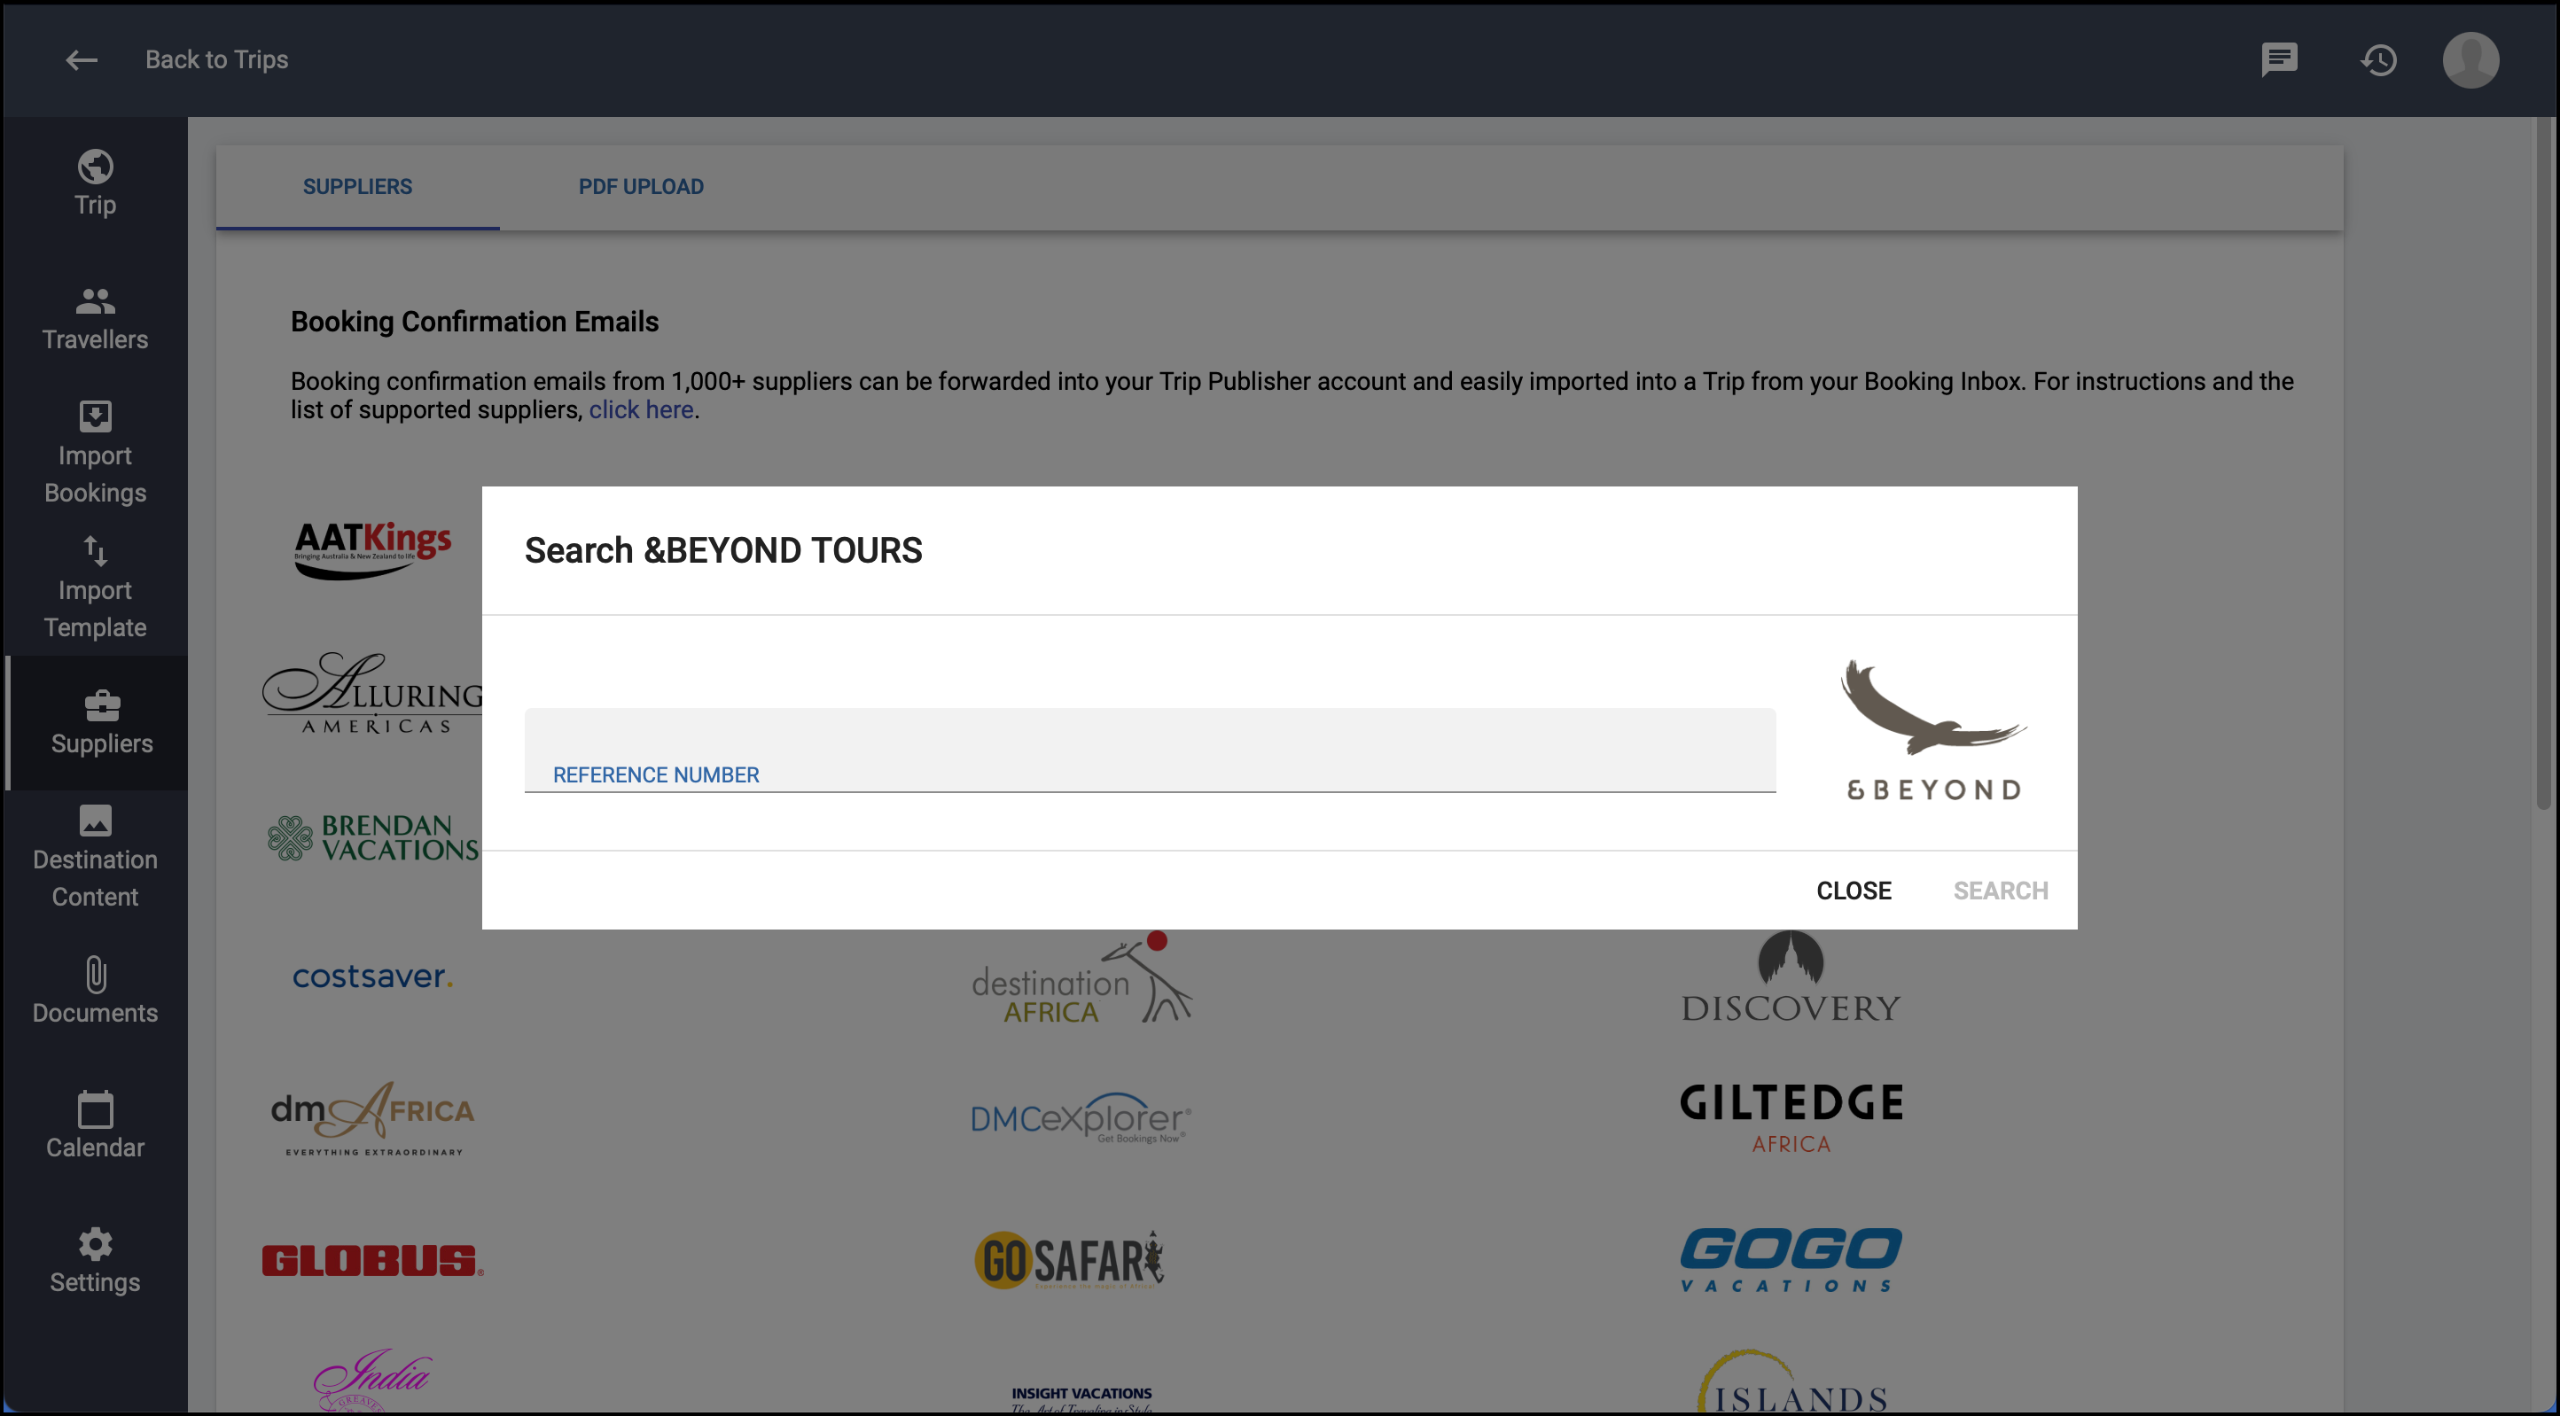Follow the 'click here' supported suppliers link
Viewport: 2560px width, 1416px height.
coord(641,410)
